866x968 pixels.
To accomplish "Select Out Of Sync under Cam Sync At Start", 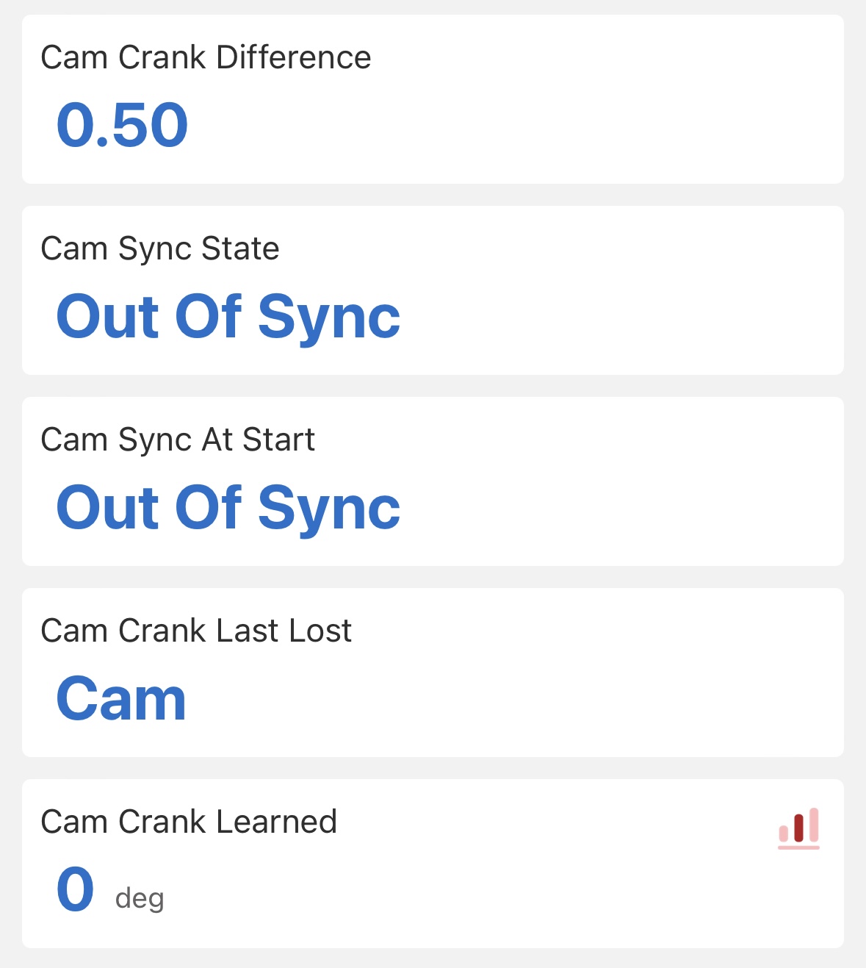I will click(228, 508).
